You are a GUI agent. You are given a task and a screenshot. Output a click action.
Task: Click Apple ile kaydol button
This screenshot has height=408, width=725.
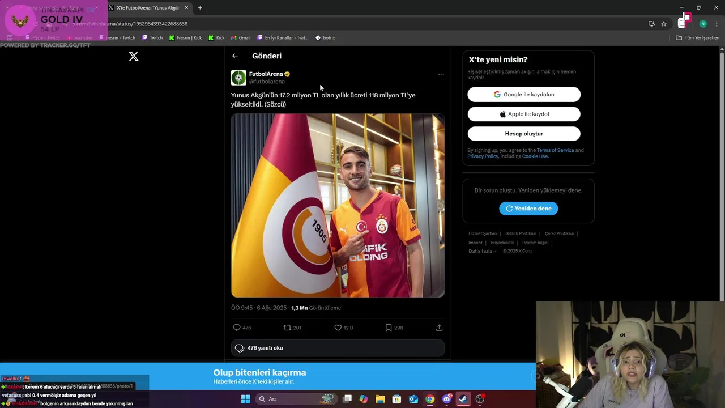tap(524, 114)
